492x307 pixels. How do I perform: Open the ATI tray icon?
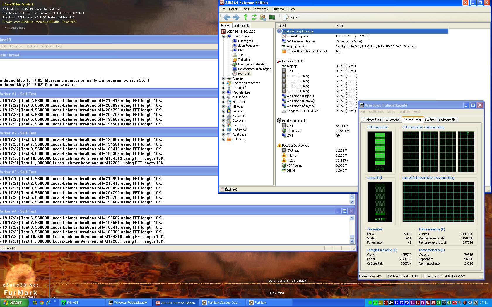pyautogui.click(x=454, y=303)
